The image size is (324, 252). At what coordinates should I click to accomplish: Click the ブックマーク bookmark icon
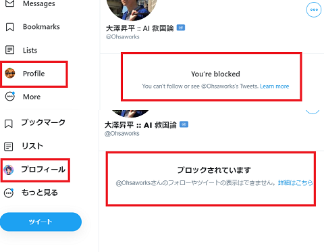tap(9, 124)
